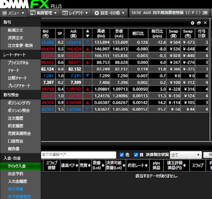Viewport: 212px width, 199px height.
Task: Click the Ask rate 7.291
Action: [76, 76]
